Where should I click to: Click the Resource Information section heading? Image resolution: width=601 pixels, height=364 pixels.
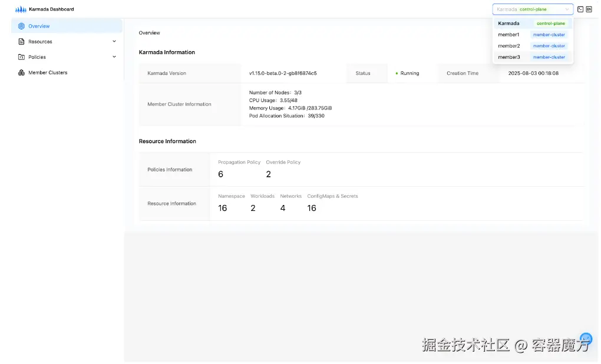click(167, 141)
